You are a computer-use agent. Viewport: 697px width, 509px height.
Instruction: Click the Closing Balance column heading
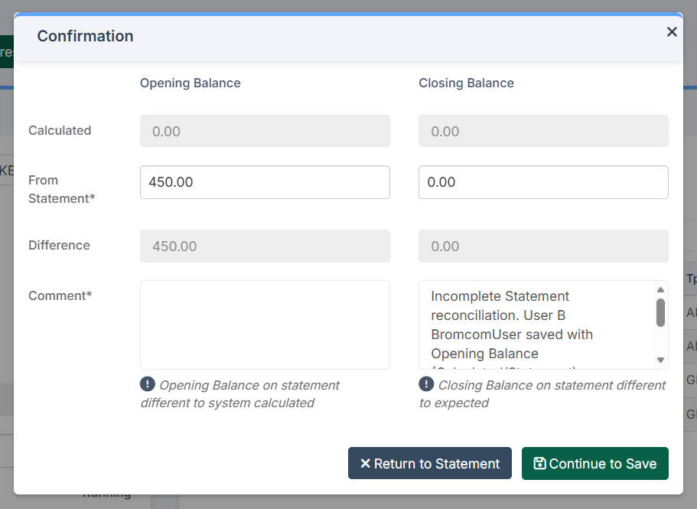click(x=466, y=83)
